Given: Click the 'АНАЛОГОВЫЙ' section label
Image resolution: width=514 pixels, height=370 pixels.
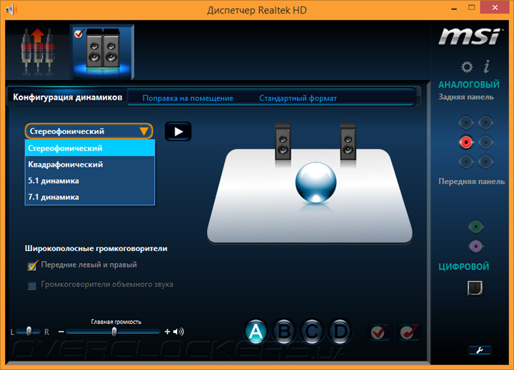Looking at the screenshot, I should click(469, 85).
